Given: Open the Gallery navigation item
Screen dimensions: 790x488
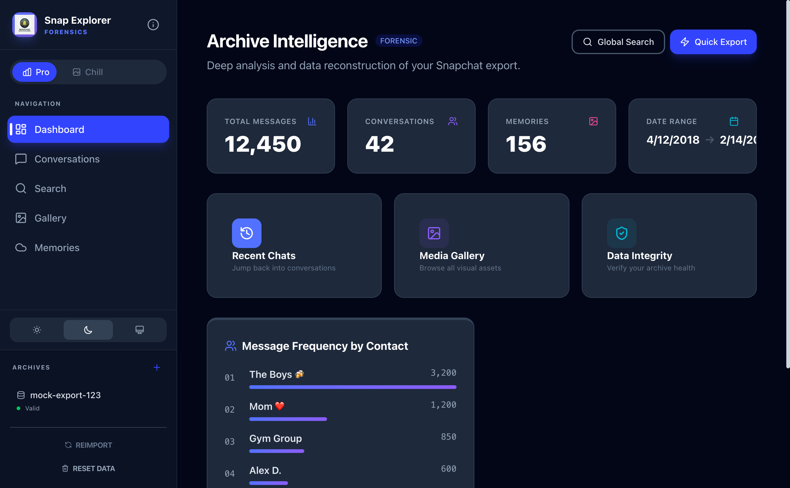Looking at the screenshot, I should click(50, 218).
